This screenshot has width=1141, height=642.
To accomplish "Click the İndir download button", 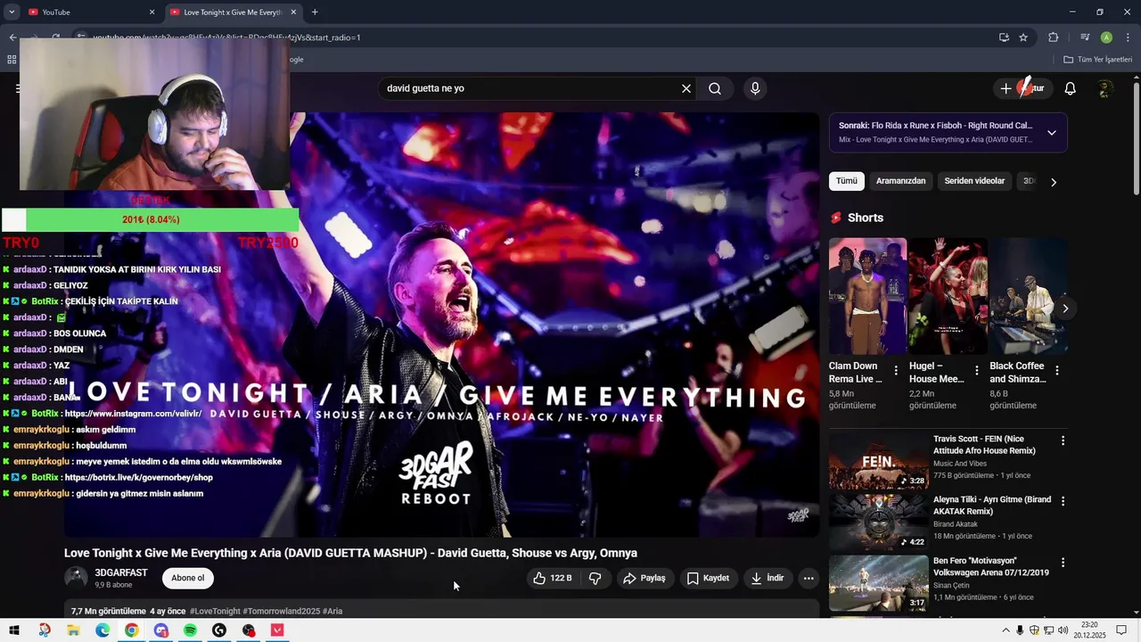I will [768, 578].
